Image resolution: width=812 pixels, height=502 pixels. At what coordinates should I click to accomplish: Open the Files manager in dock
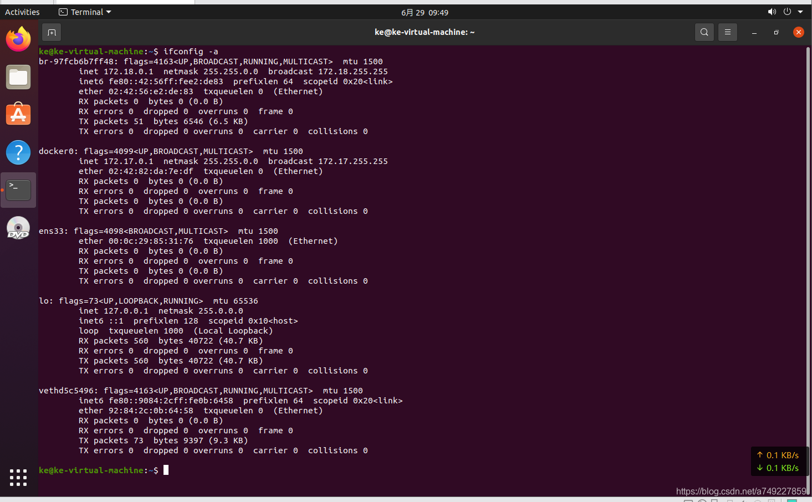coord(18,77)
